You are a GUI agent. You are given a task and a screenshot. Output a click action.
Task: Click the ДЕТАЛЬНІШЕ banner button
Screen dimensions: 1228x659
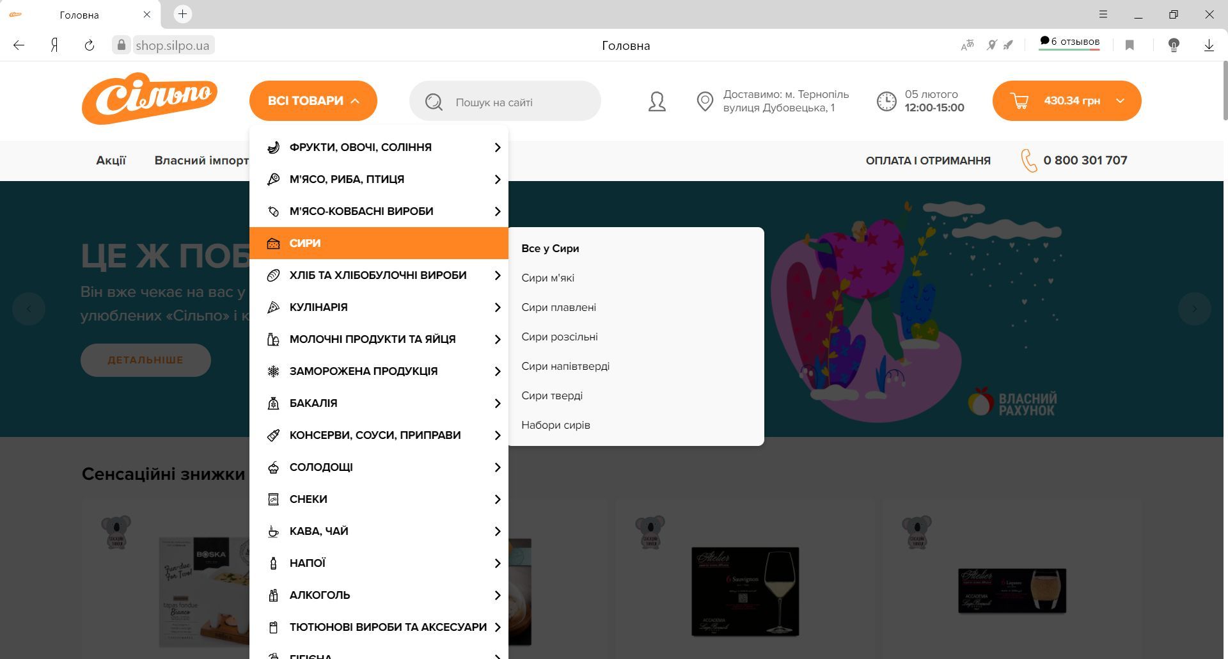click(x=145, y=360)
